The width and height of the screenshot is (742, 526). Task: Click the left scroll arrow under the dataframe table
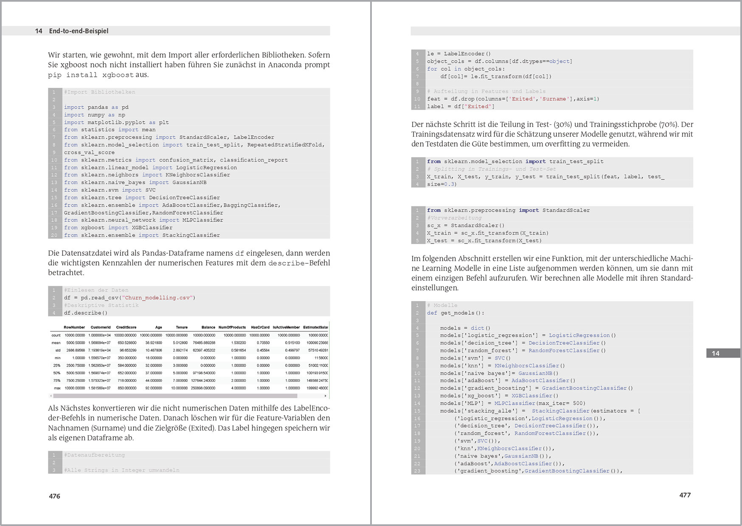point(51,396)
